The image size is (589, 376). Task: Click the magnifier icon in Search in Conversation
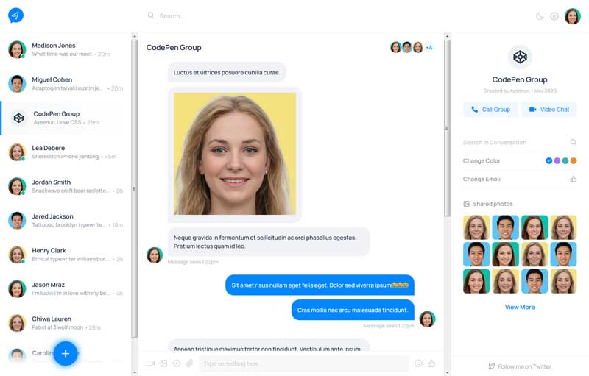tap(574, 142)
